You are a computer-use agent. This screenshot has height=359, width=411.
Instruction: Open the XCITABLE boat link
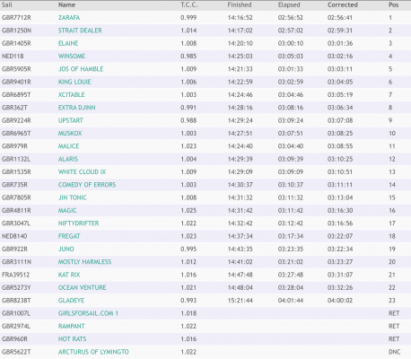point(72,95)
